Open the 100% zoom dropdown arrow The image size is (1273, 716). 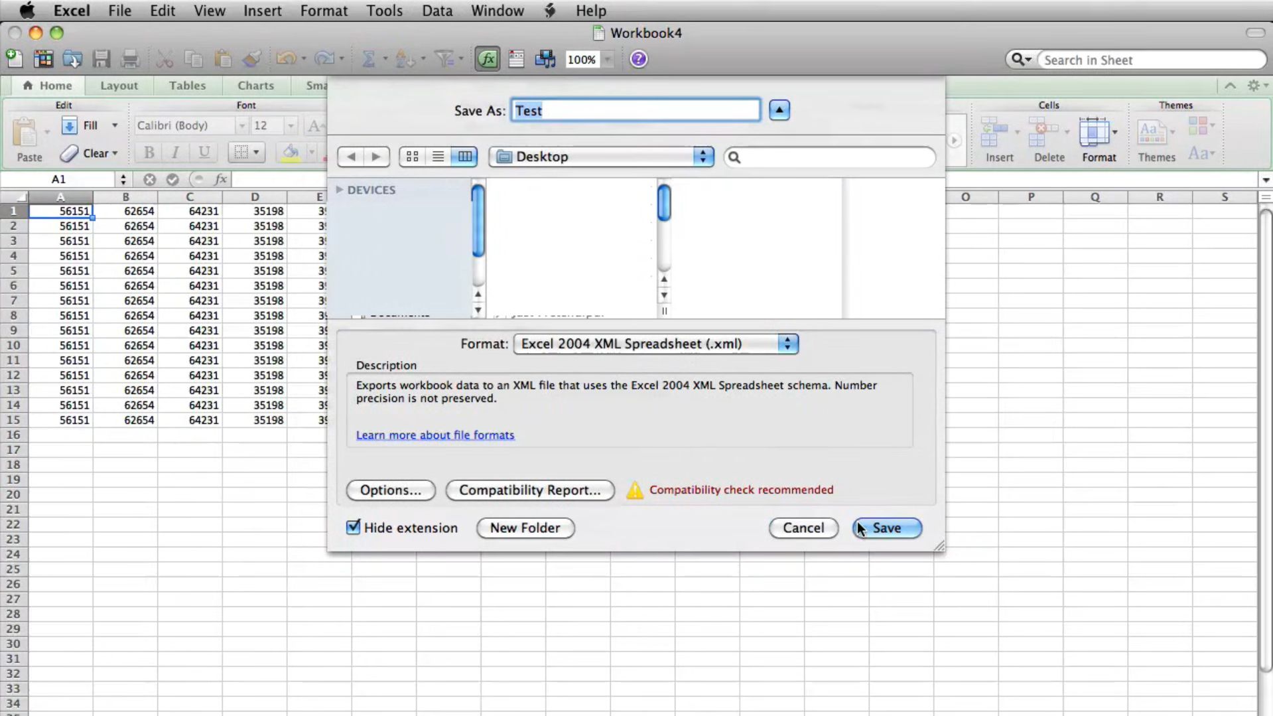click(x=607, y=60)
